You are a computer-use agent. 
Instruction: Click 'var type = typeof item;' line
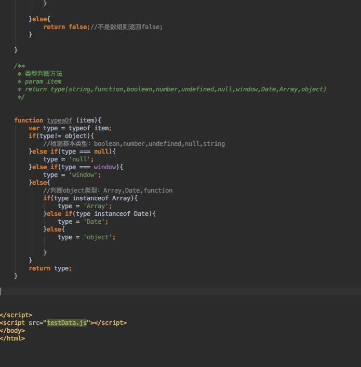[70, 128]
